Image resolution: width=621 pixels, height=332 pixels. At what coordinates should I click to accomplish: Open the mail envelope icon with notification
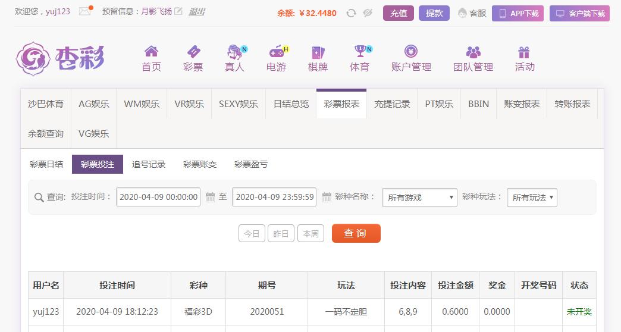pyautogui.click(x=85, y=11)
